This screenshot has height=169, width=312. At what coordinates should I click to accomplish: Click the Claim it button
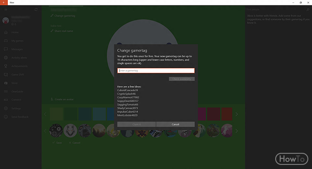click(x=136, y=124)
